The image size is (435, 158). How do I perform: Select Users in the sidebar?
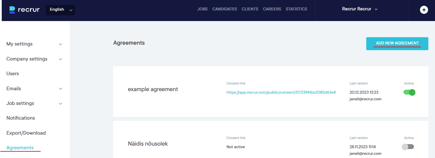[13, 74]
